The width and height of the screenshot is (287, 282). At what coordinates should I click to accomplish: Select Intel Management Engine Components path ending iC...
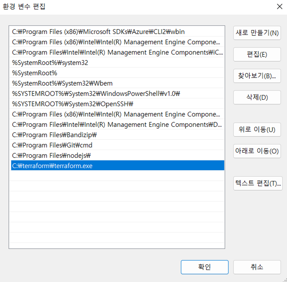click(x=118, y=52)
